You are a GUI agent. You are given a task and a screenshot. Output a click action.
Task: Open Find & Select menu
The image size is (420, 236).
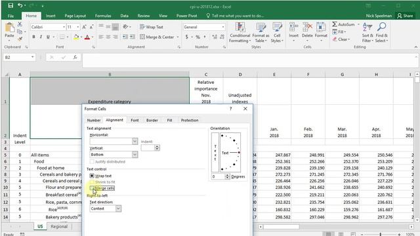[381, 32]
